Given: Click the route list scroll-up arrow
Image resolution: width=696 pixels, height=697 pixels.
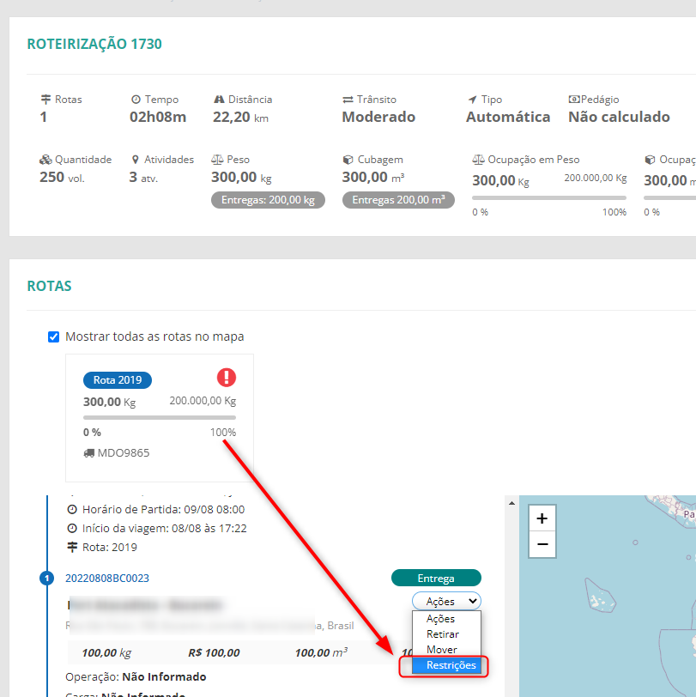Looking at the screenshot, I should pos(511,503).
